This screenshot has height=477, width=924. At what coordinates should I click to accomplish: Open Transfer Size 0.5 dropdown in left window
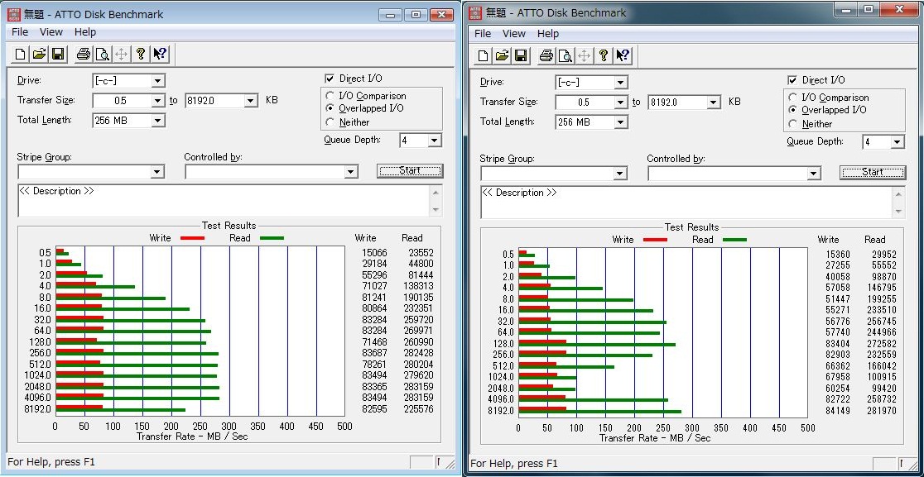click(x=158, y=101)
